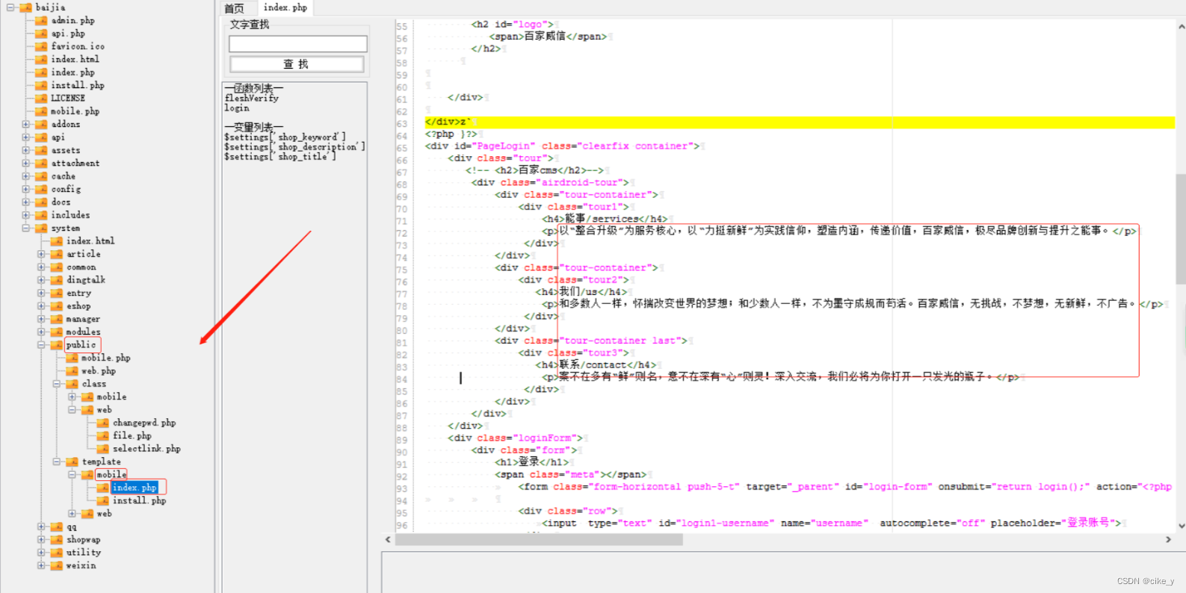Click the shopwap folder icon
The height and width of the screenshot is (593, 1186).
[56, 539]
